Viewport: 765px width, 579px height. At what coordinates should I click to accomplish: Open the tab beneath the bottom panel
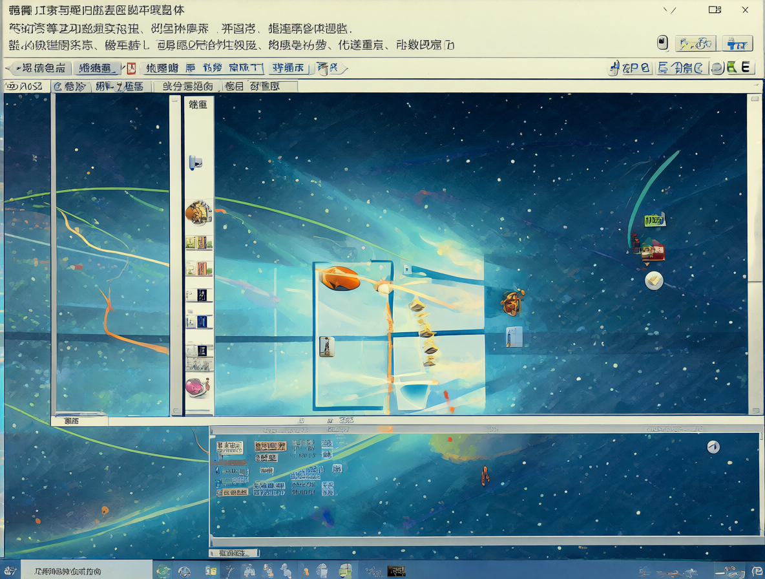[x=234, y=553]
